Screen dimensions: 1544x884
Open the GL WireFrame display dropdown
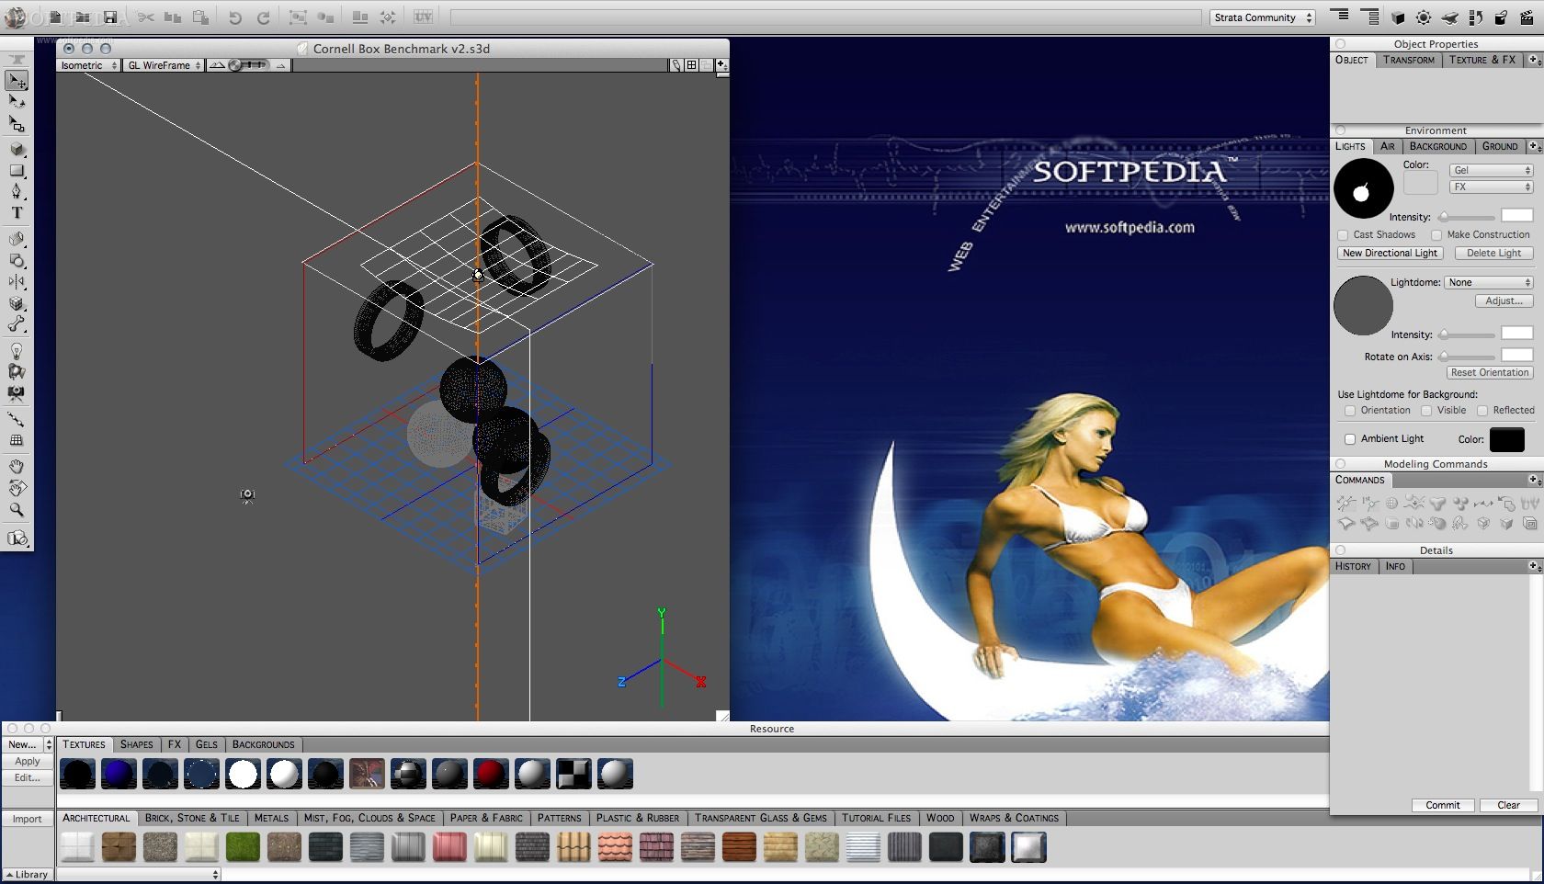point(164,65)
